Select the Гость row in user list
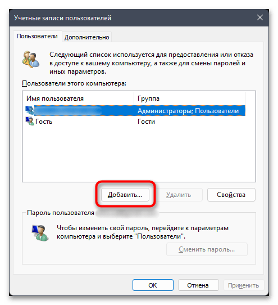Viewport: 278px width, 305px height. pyautogui.click(x=135, y=122)
